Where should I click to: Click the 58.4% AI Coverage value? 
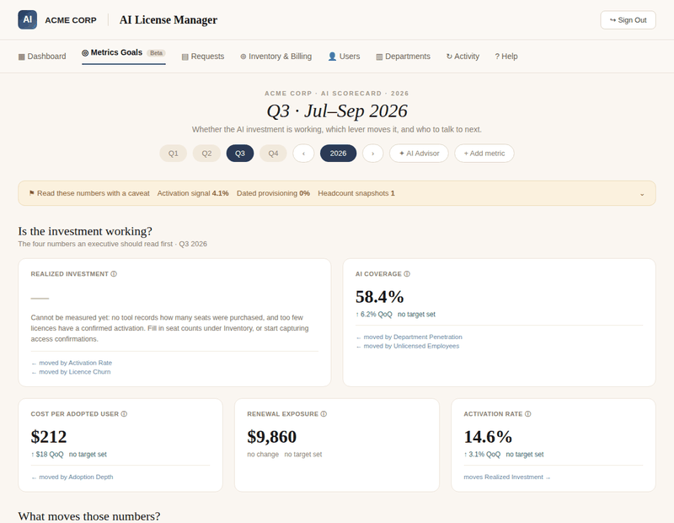(x=380, y=297)
